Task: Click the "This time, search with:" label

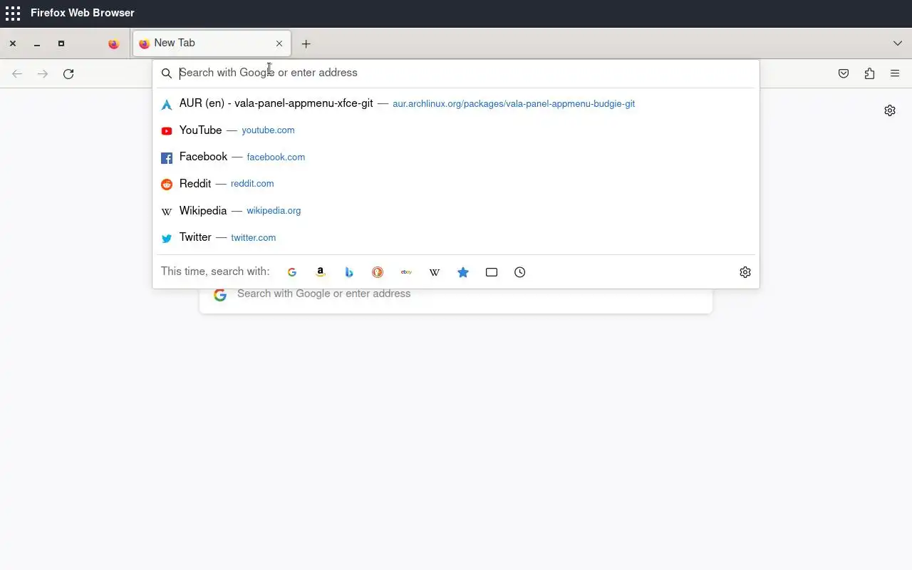Action: 215,271
